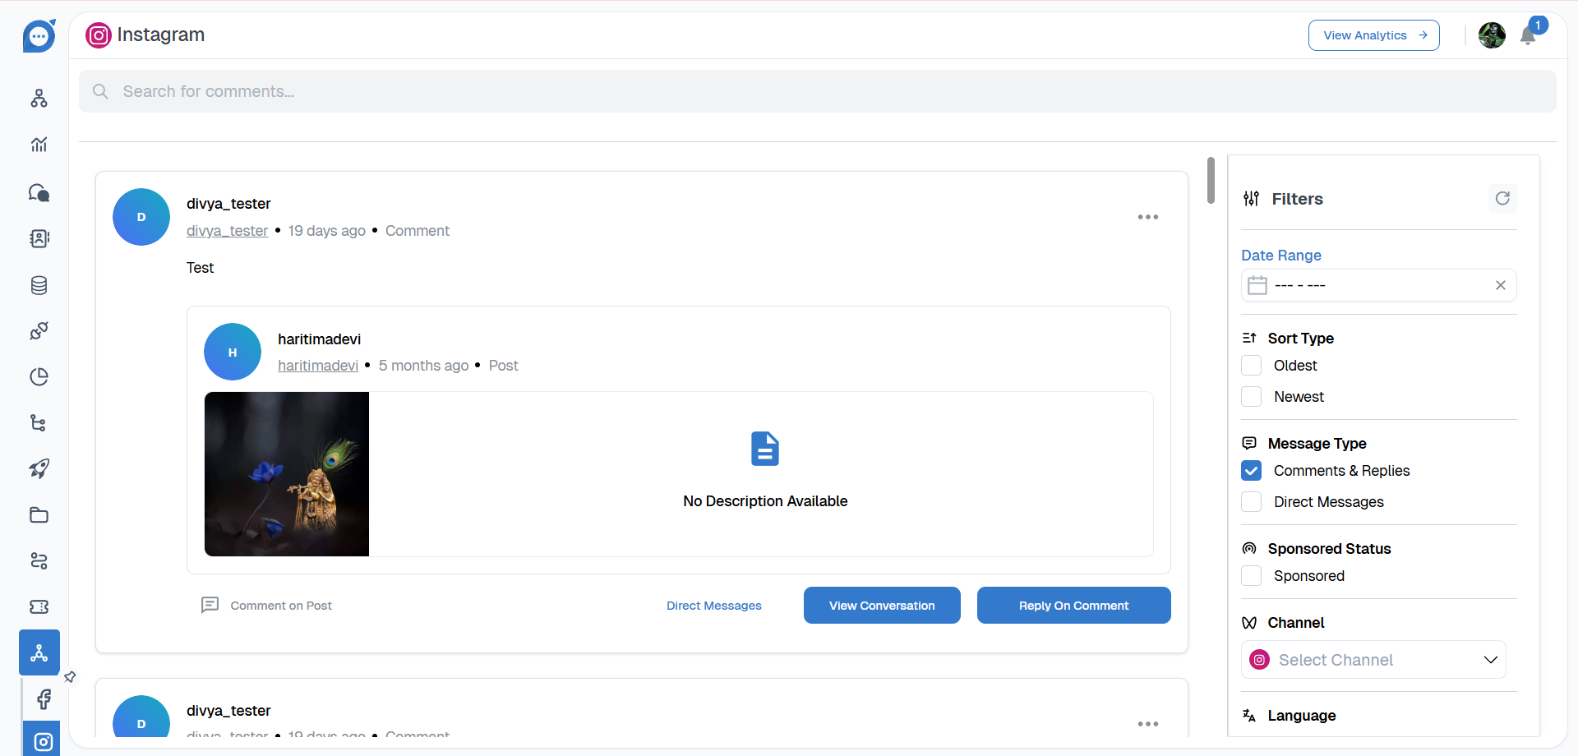This screenshot has height=756, width=1578.
Task: Focus the Search for comments field
Action: (818, 91)
